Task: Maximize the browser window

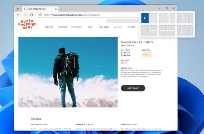Action: 167,8
